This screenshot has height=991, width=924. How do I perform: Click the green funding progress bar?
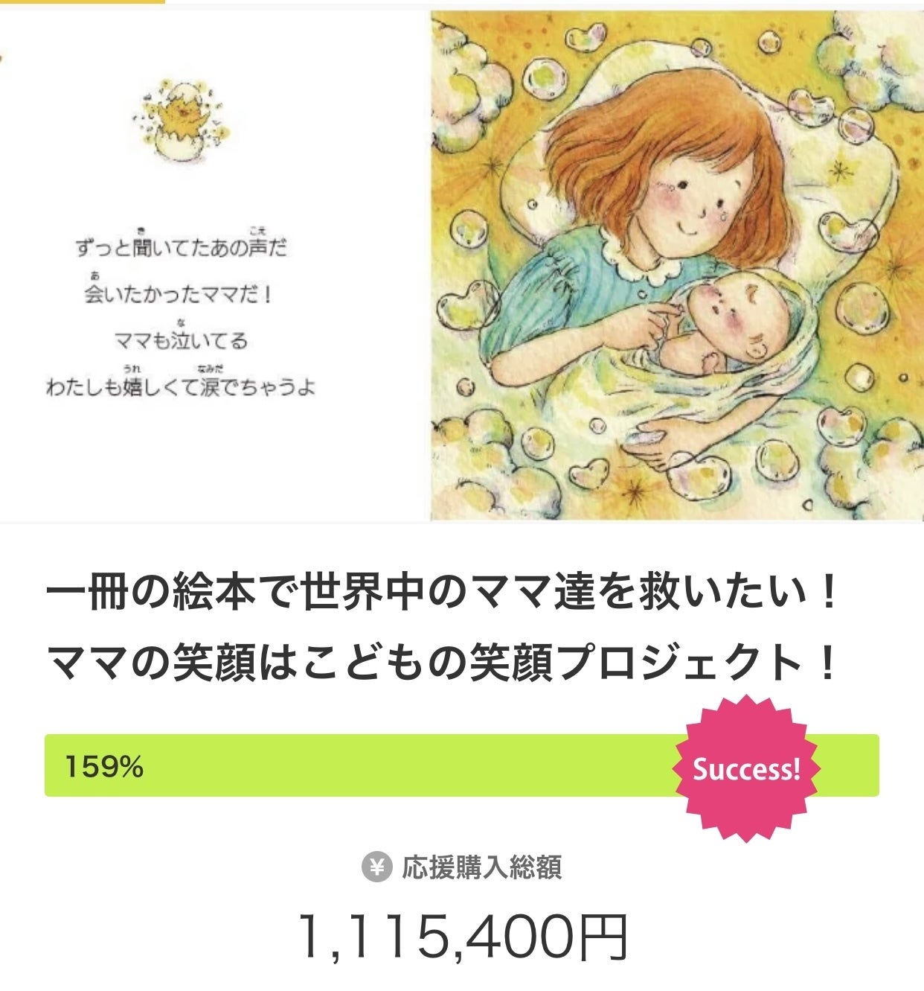pos(372,765)
